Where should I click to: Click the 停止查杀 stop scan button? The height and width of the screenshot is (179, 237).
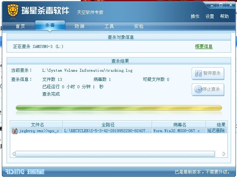coord(208,89)
